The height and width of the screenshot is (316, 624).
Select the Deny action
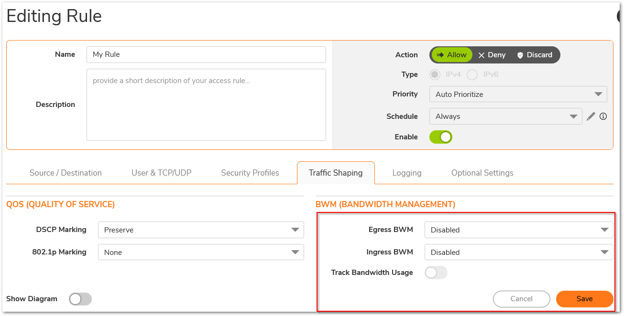pos(492,55)
